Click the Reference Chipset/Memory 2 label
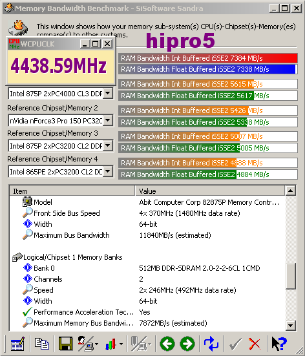 [52, 108]
